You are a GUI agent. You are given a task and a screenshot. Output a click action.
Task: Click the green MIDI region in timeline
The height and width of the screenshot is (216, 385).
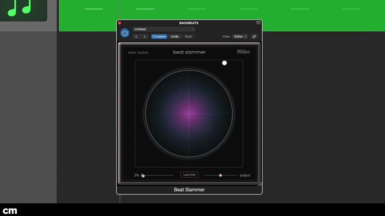click(x=222, y=15)
